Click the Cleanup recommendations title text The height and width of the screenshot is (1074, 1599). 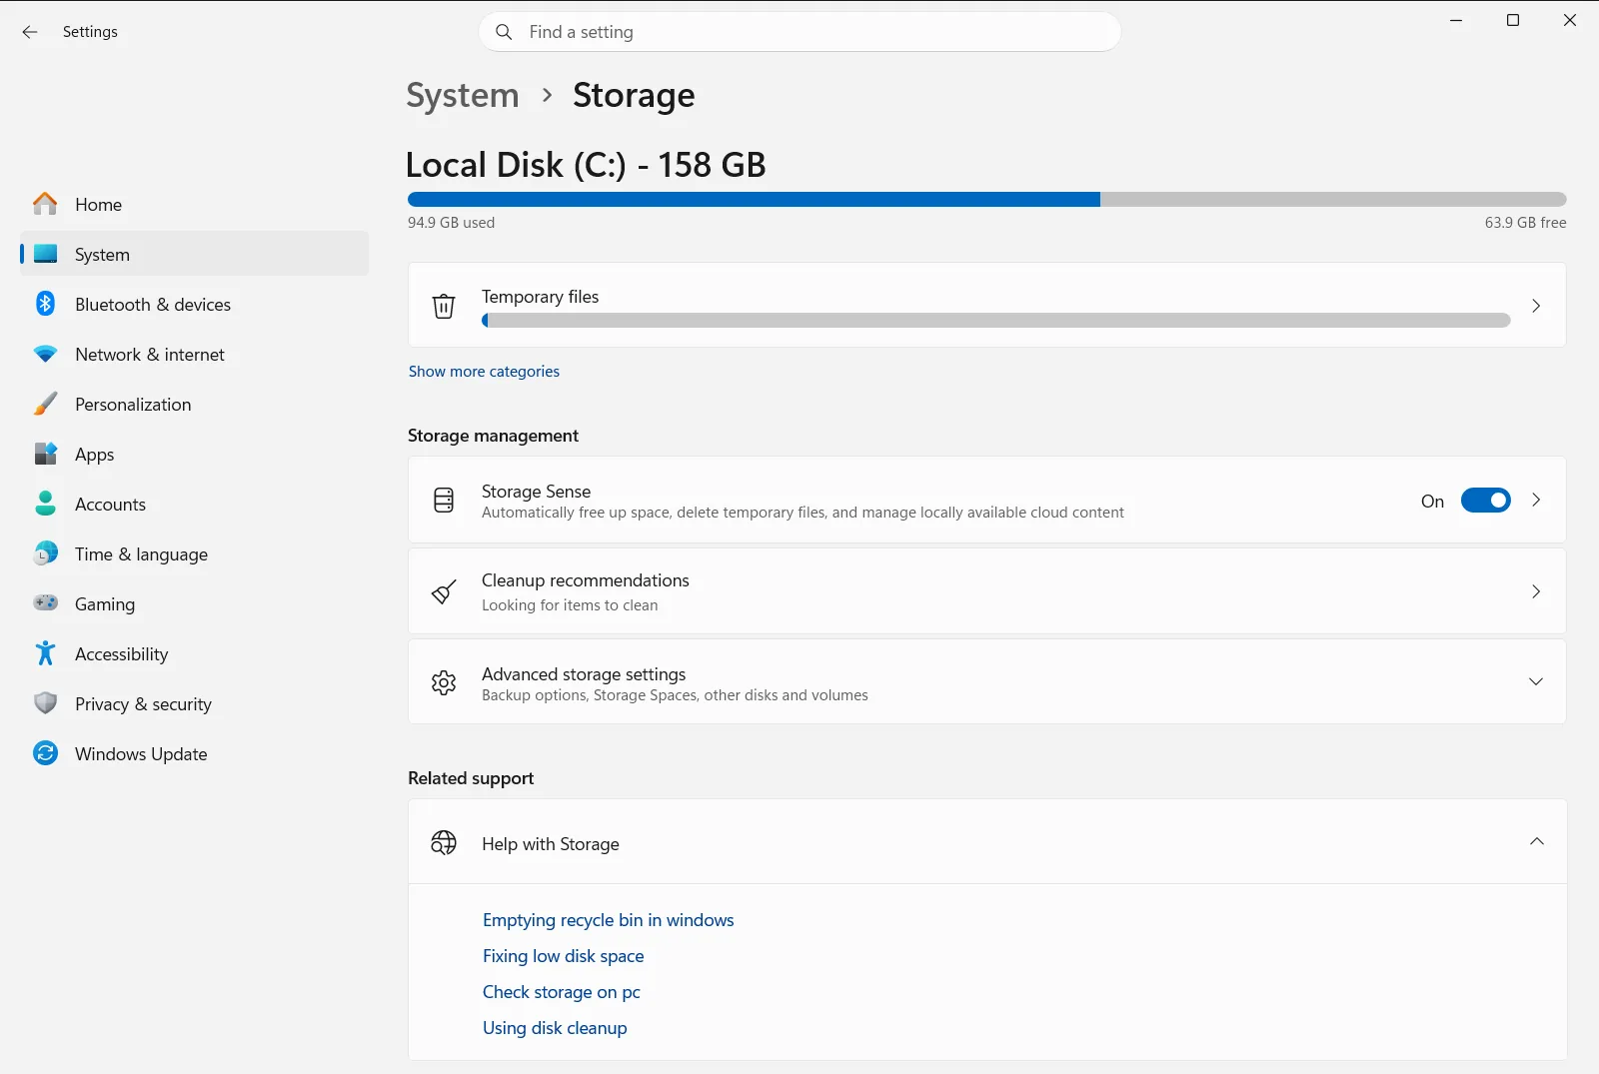tap(585, 580)
